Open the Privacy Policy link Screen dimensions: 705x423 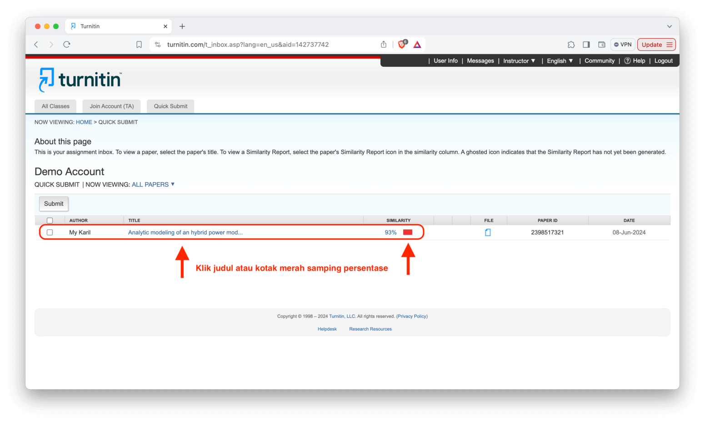pos(411,316)
